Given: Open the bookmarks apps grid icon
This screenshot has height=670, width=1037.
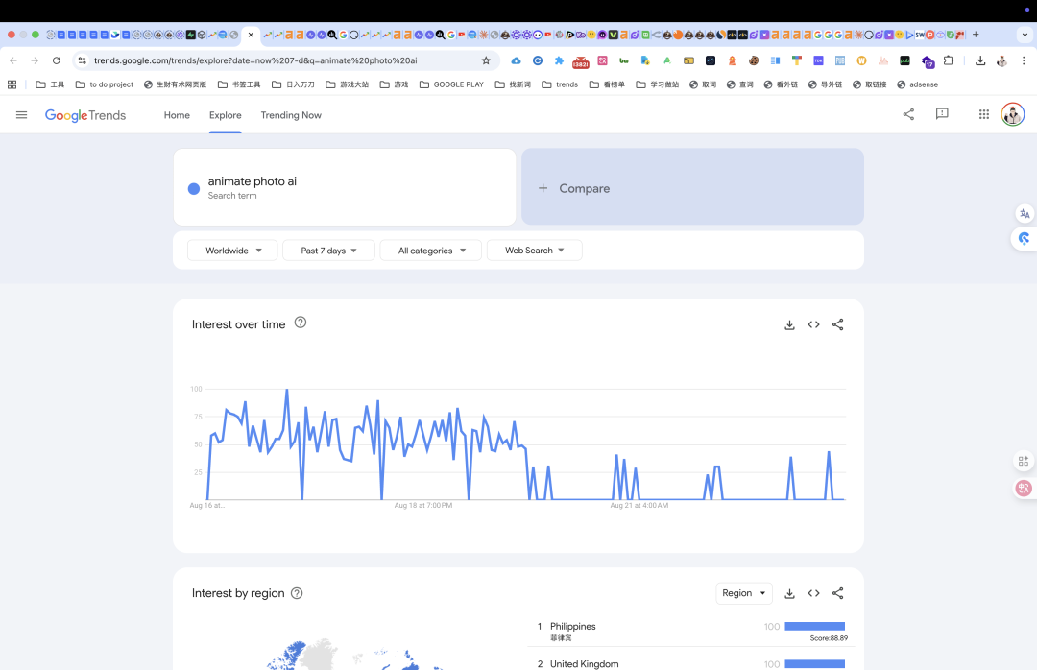Looking at the screenshot, I should tap(12, 84).
